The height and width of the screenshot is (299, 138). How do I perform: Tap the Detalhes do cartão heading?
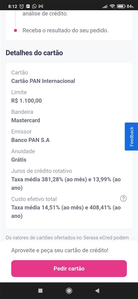click(x=34, y=53)
